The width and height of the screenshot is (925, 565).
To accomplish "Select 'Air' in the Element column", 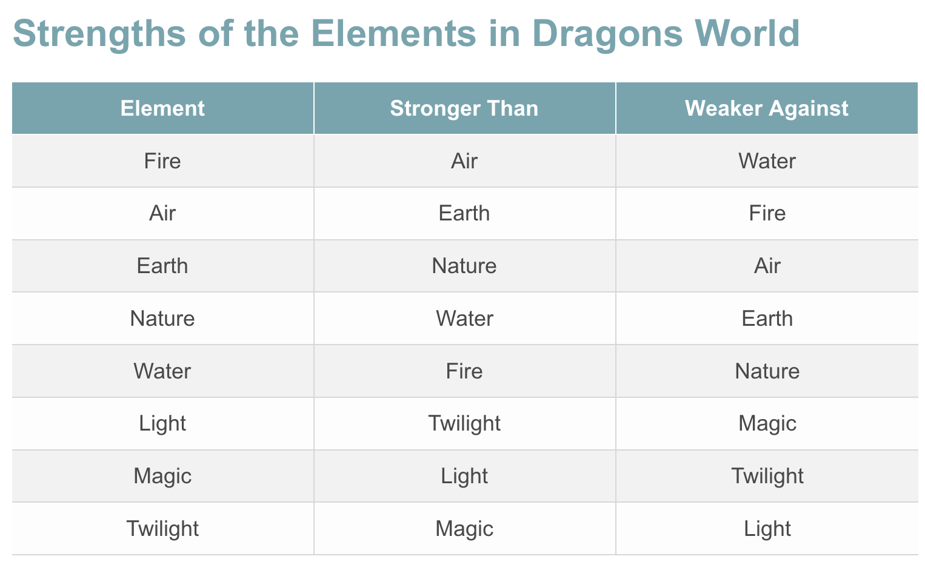I will tap(162, 213).
